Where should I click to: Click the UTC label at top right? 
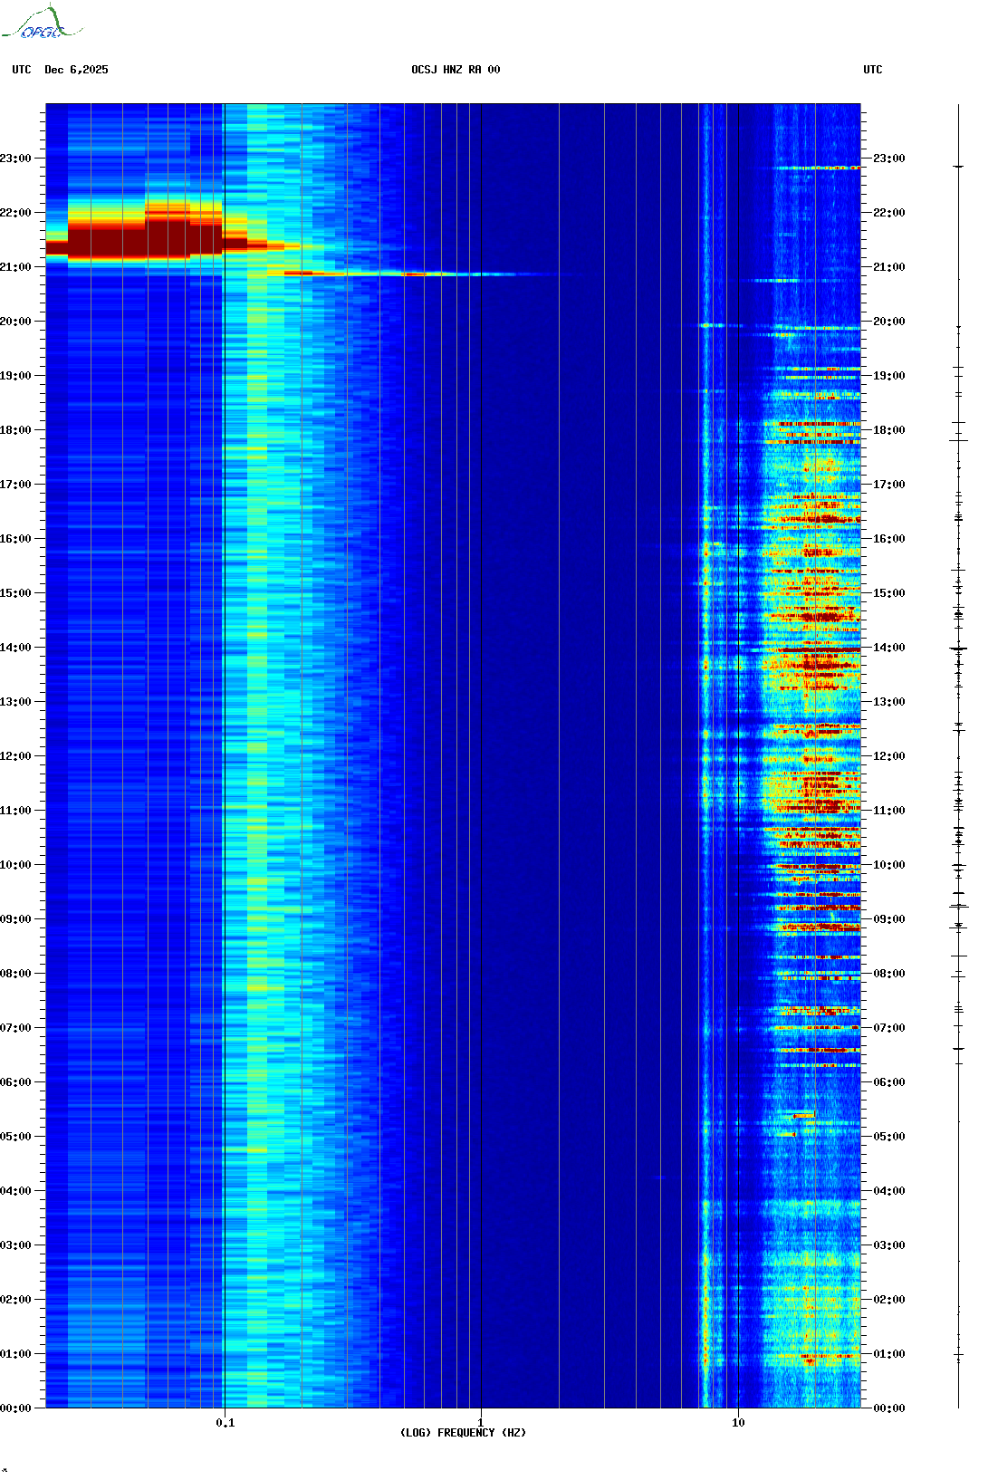pyautogui.click(x=872, y=70)
